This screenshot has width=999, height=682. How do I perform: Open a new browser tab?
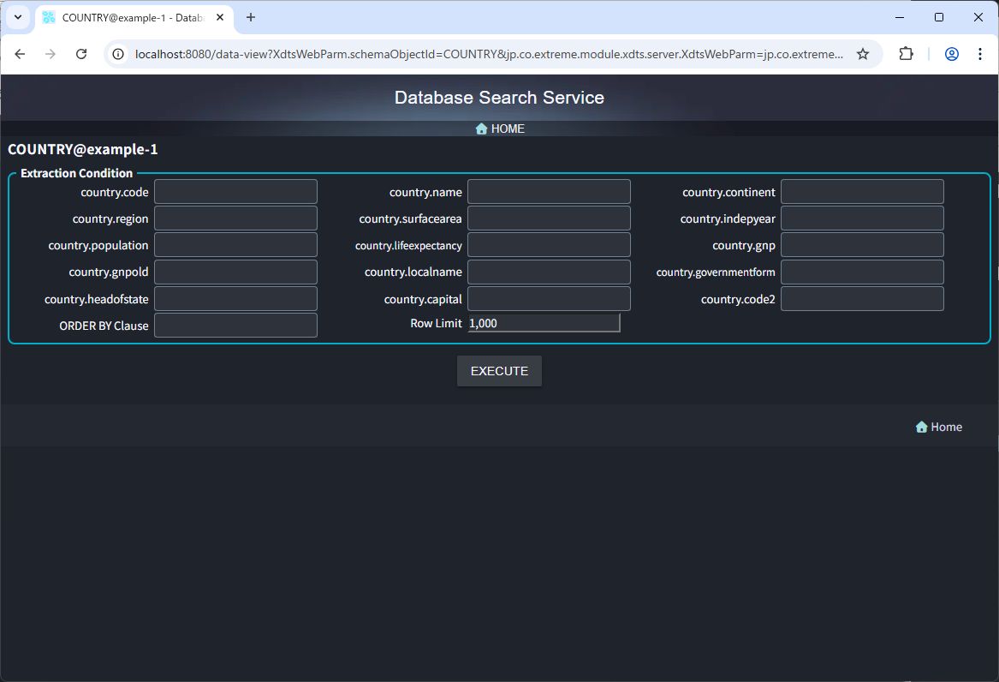[x=251, y=17]
